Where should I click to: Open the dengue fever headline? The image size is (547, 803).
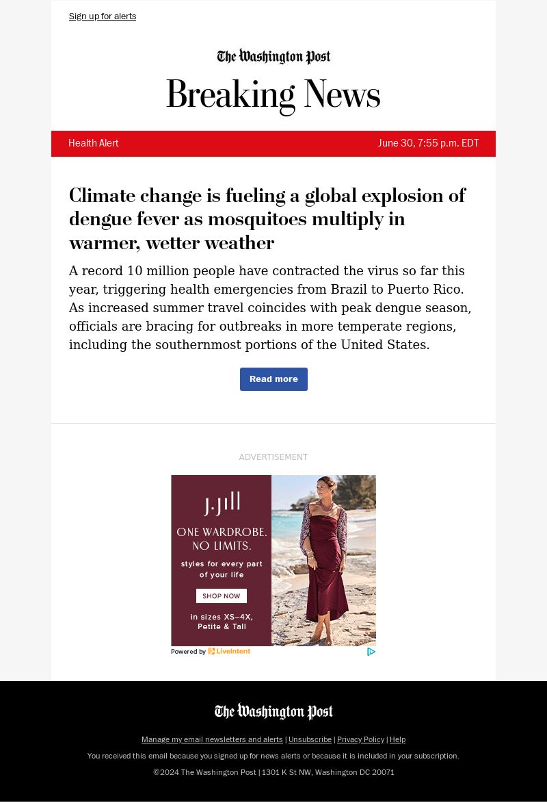[267, 219]
